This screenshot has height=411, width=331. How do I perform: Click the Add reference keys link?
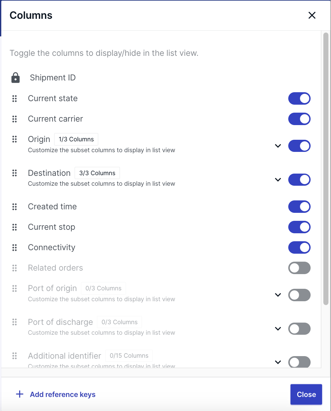tap(63, 394)
